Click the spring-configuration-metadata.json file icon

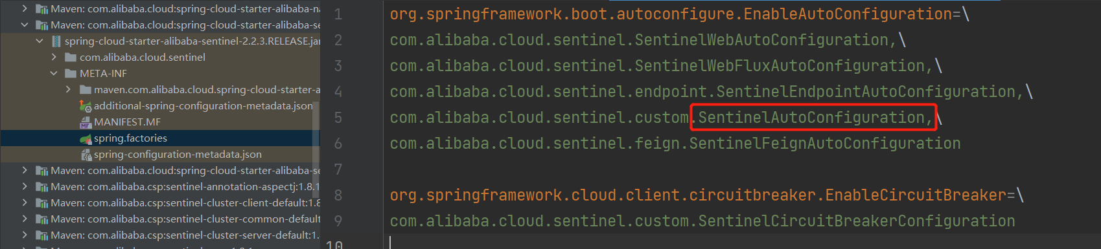(86, 155)
